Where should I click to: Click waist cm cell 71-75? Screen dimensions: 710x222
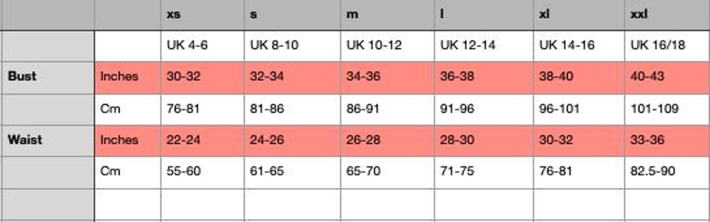pyautogui.click(x=484, y=172)
